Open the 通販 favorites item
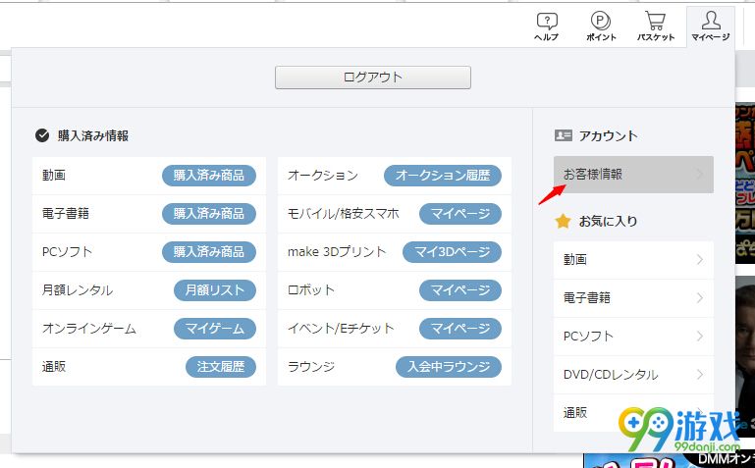This screenshot has height=468, width=755. tap(633, 413)
